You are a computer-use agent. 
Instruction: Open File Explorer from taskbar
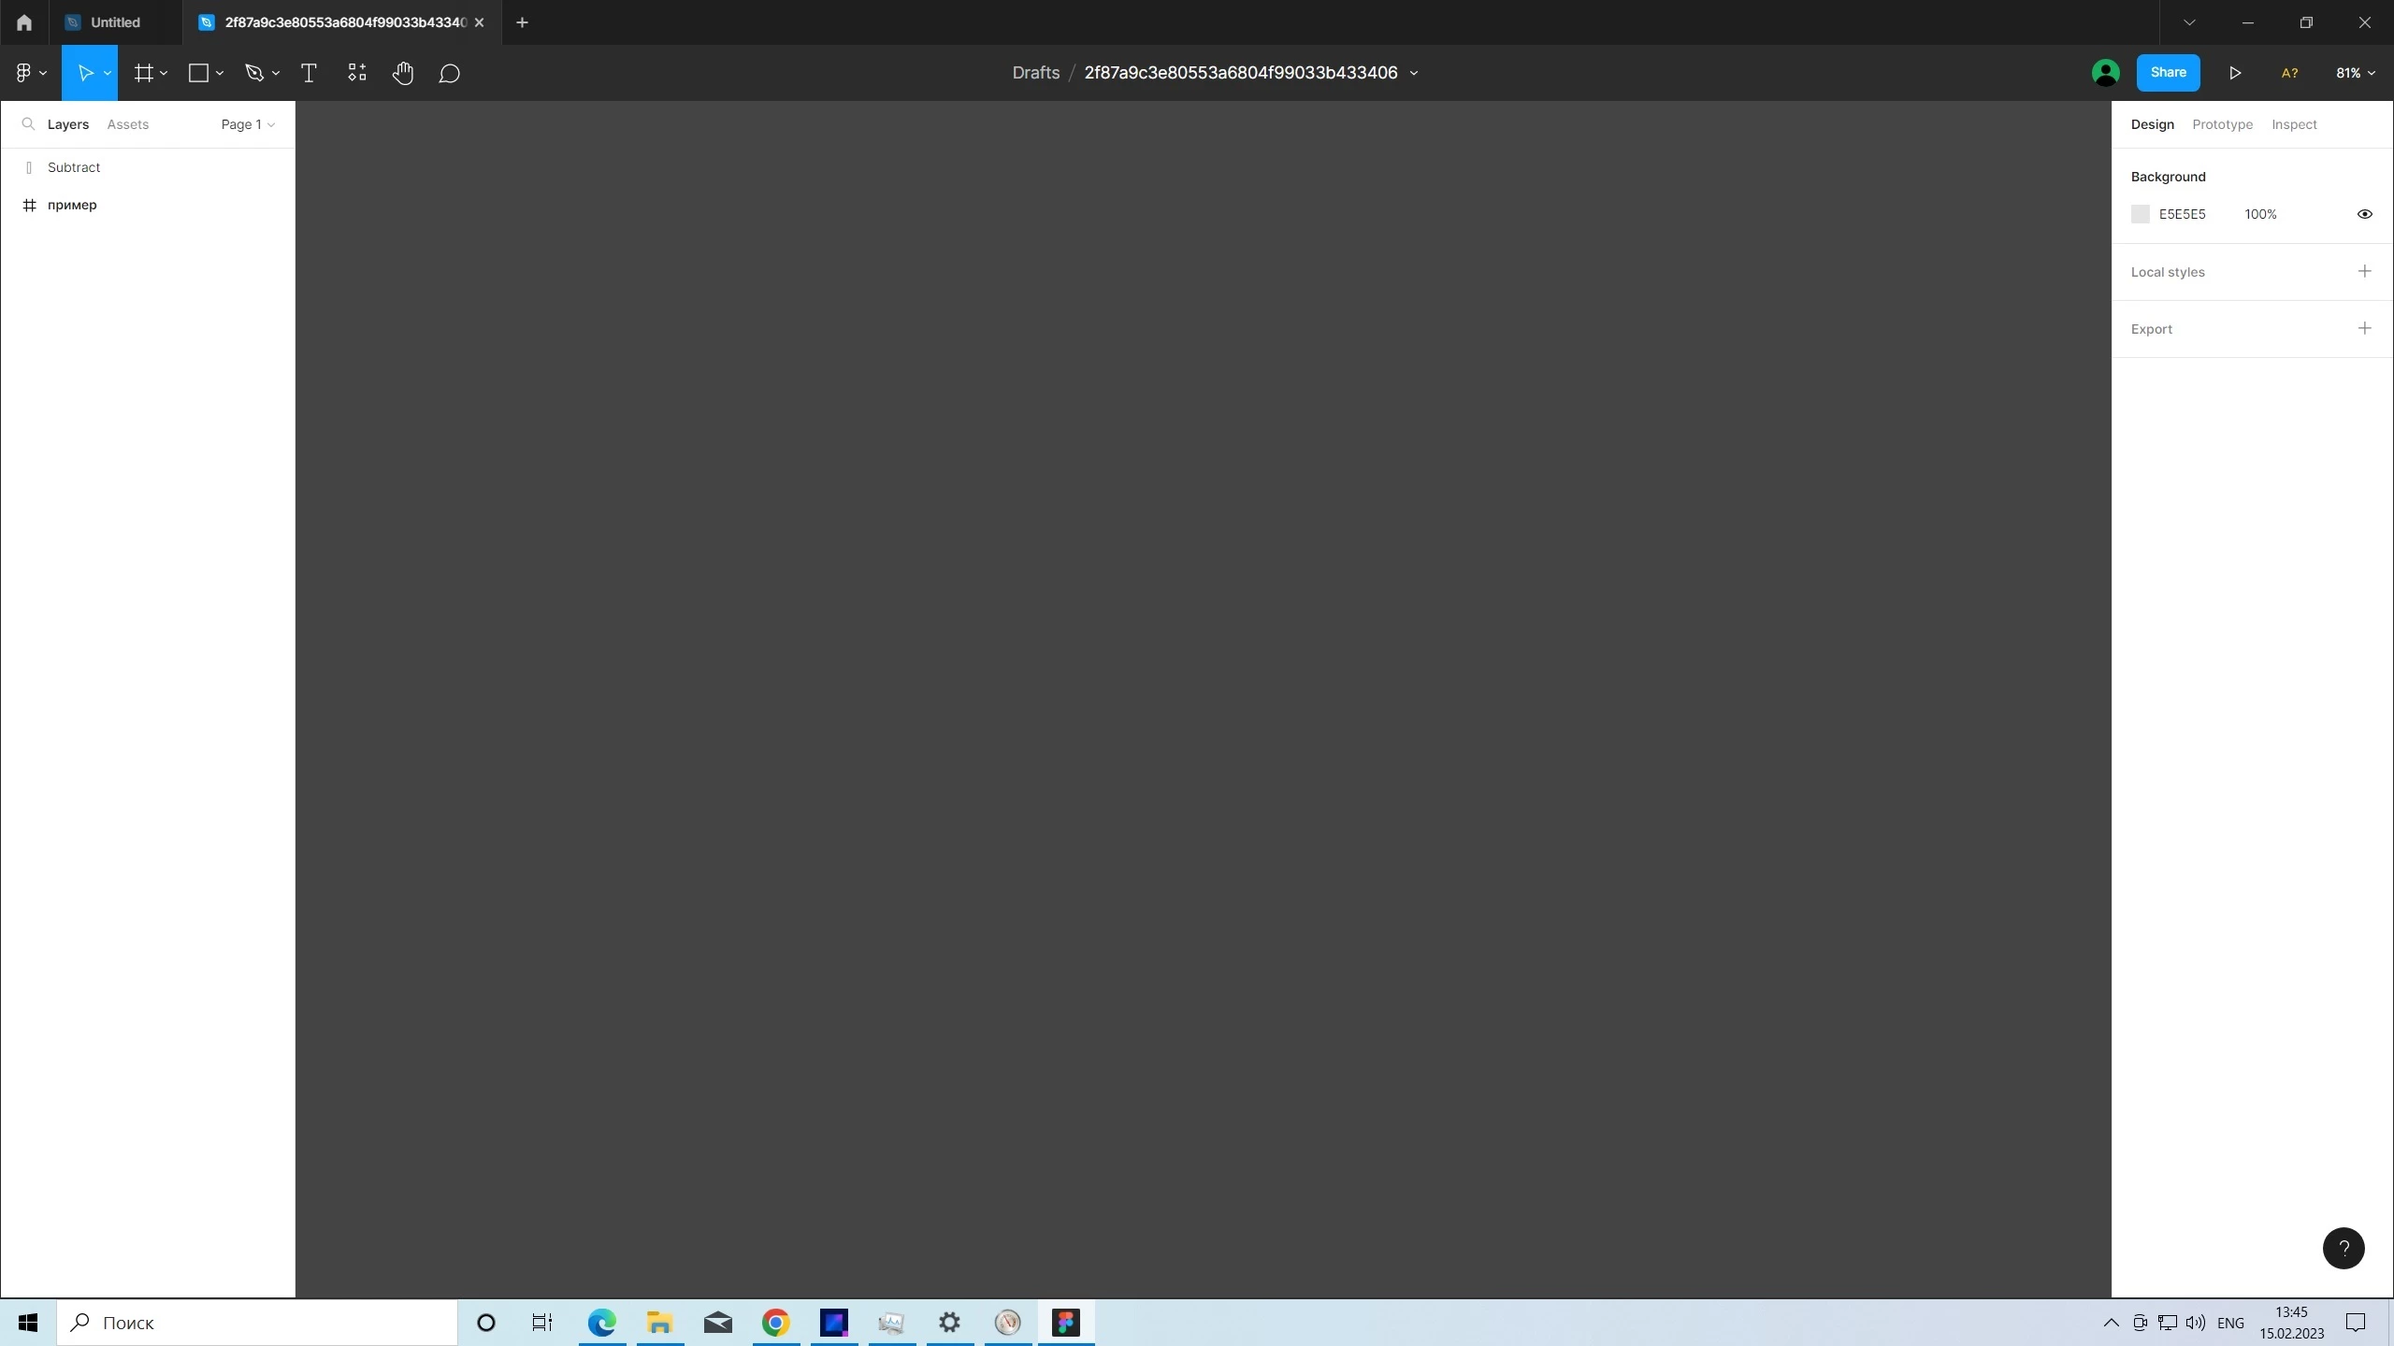(x=659, y=1323)
